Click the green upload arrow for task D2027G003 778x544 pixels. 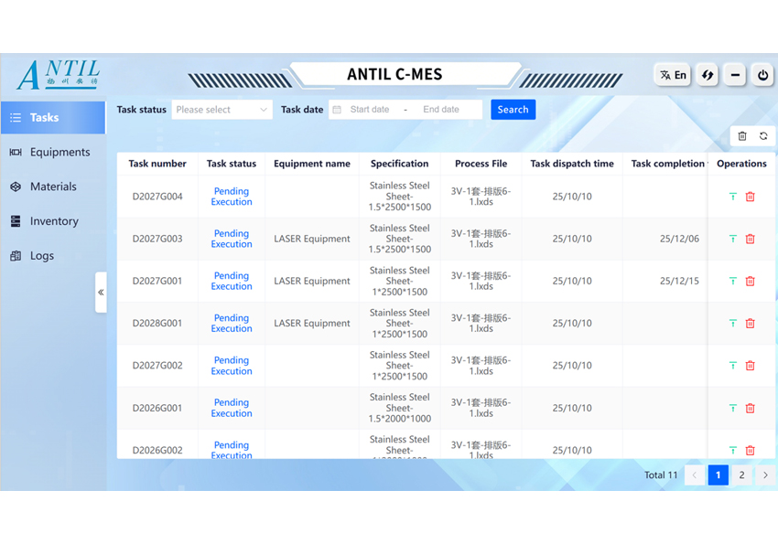click(732, 239)
